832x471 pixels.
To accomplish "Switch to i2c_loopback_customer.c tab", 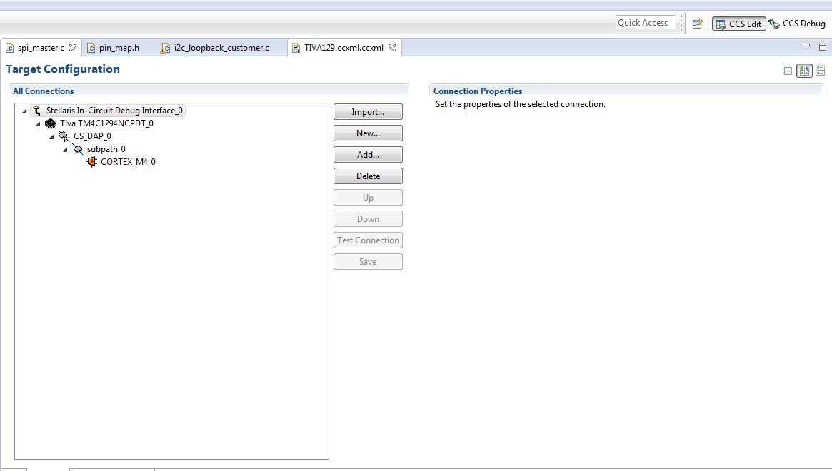I will 221,48.
